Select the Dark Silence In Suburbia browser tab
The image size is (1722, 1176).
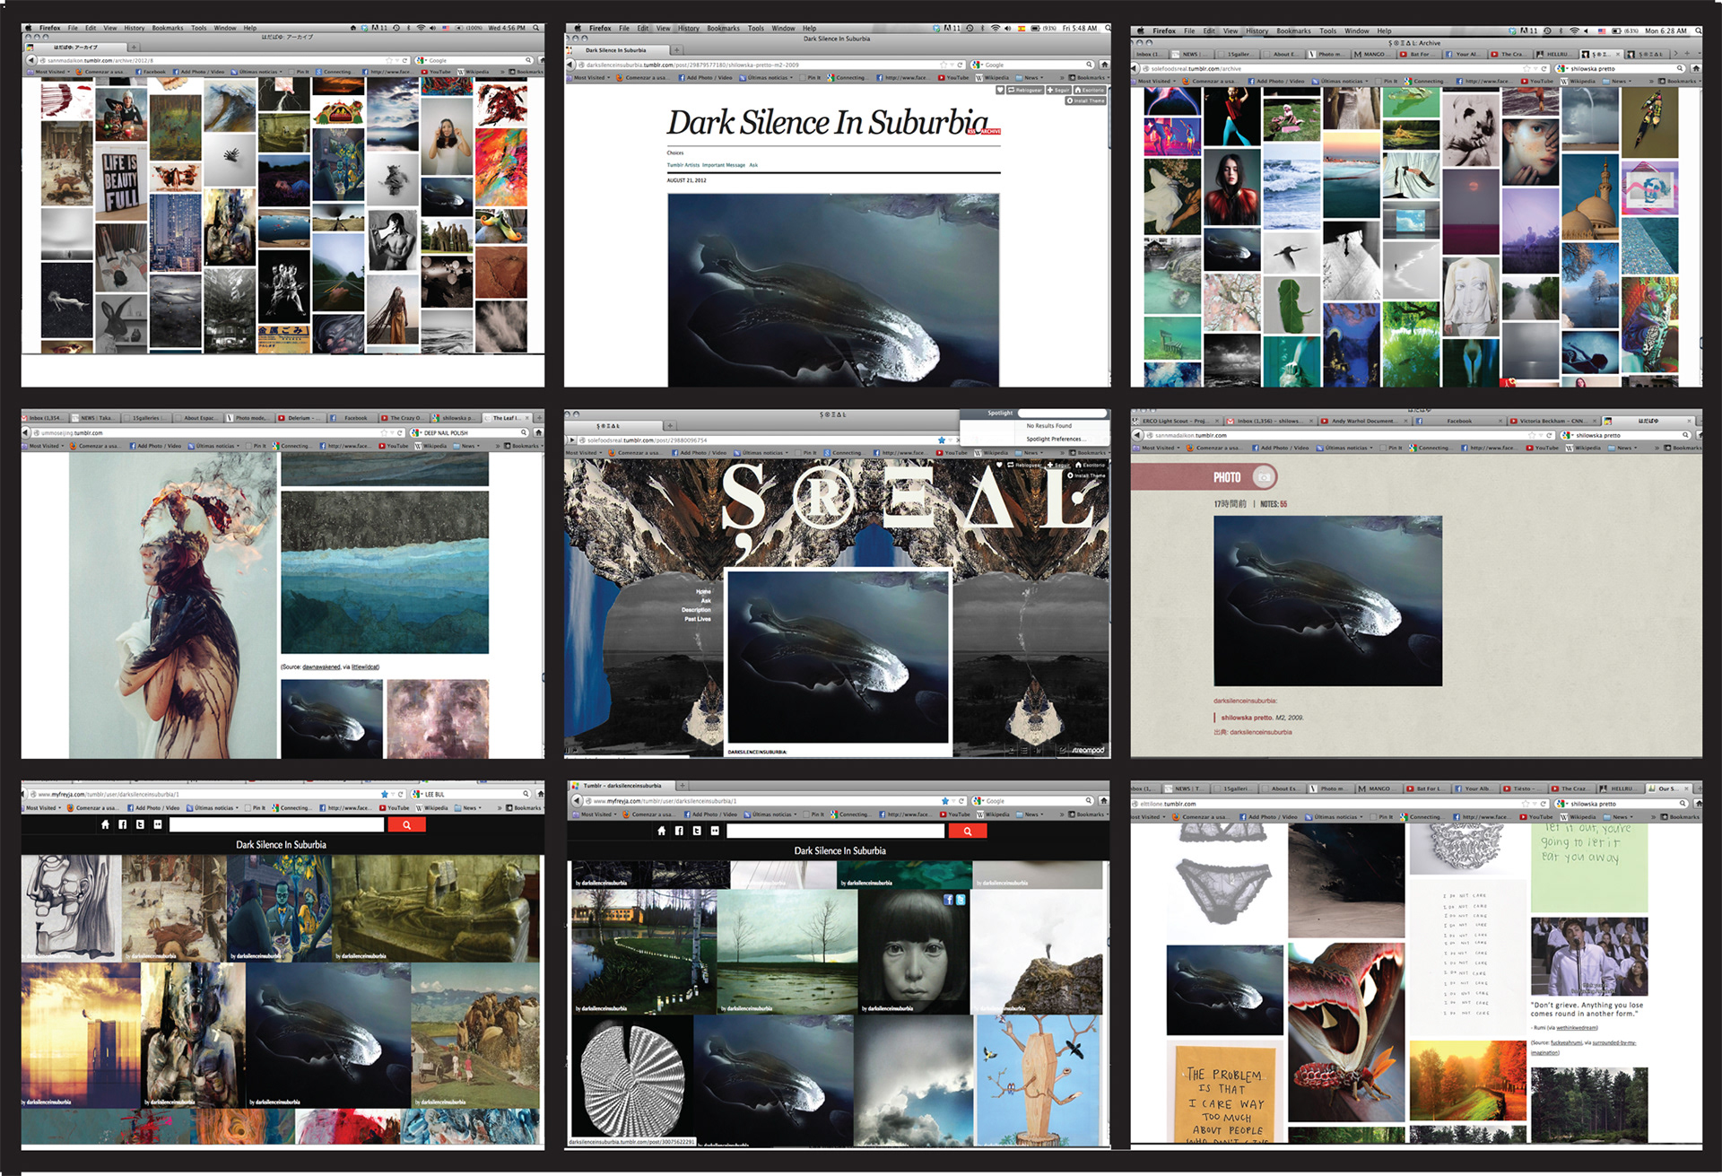click(x=616, y=50)
